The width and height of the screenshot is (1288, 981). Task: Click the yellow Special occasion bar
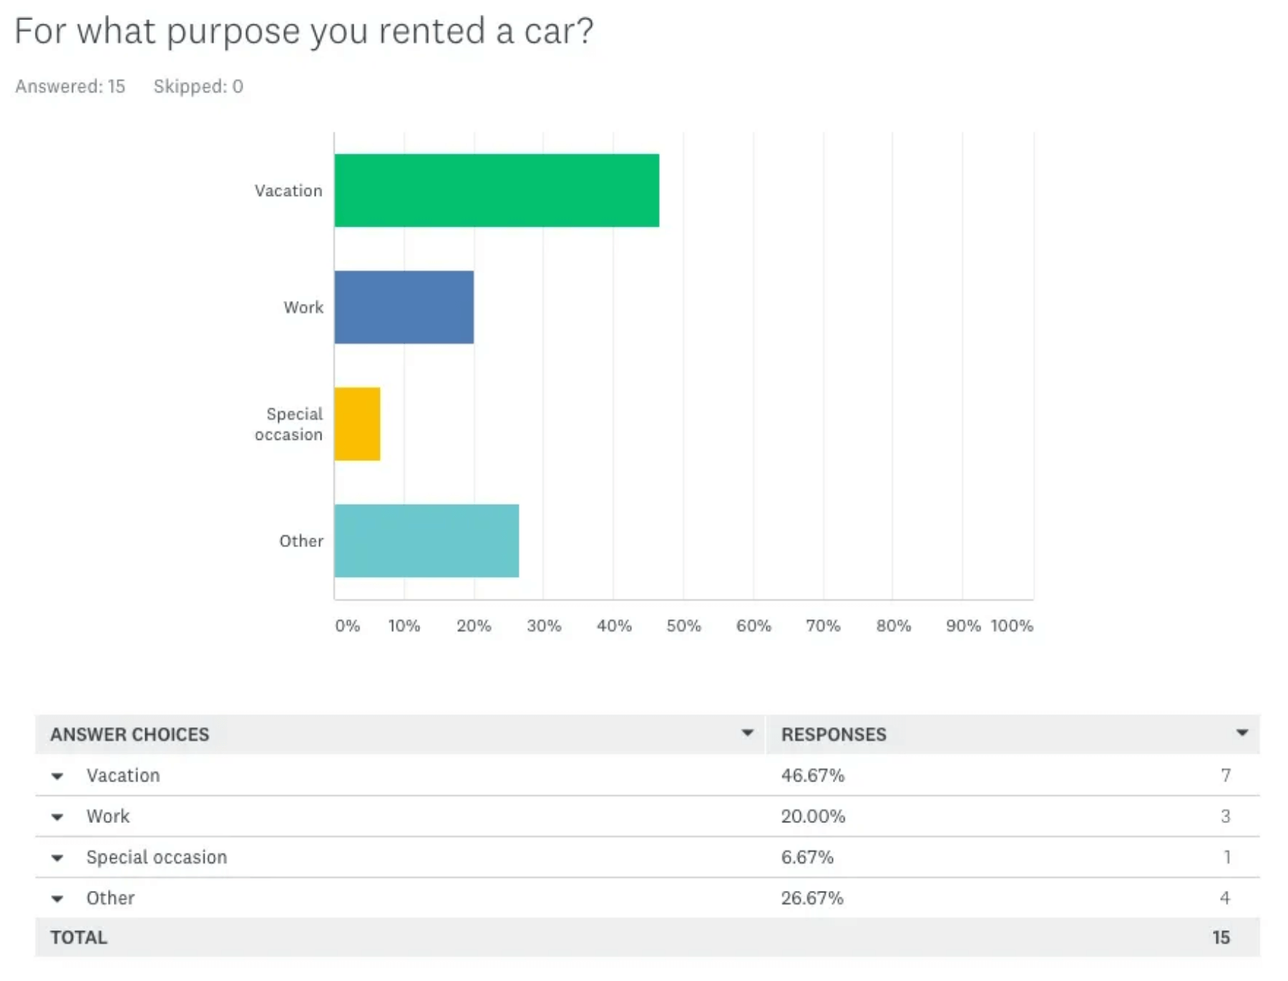pyautogui.click(x=357, y=424)
